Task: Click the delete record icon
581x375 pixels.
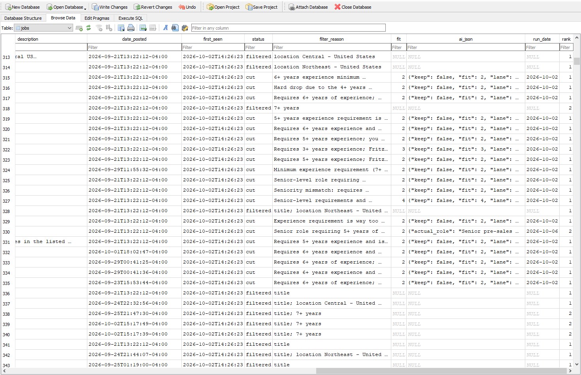Action: click(x=153, y=28)
